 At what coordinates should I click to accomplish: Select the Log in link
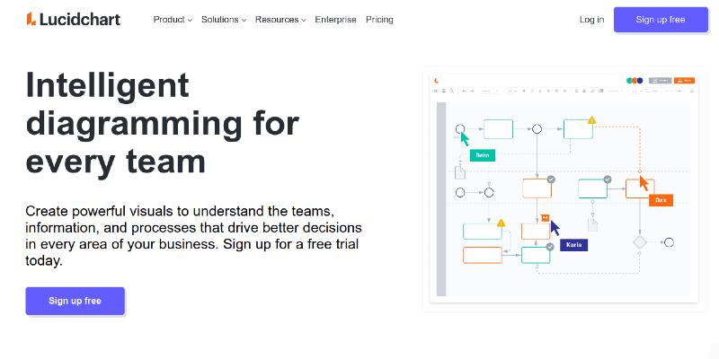pos(591,20)
